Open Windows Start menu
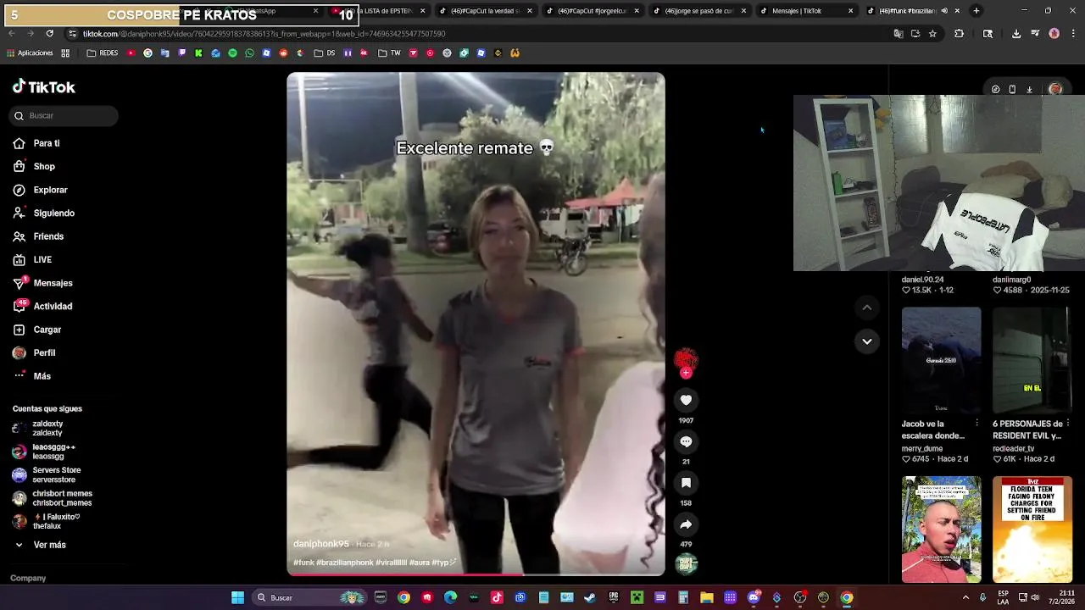Image resolution: width=1085 pixels, height=610 pixels. click(x=237, y=597)
